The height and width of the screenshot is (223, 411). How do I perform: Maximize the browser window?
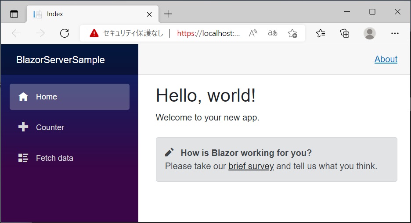[372, 12]
